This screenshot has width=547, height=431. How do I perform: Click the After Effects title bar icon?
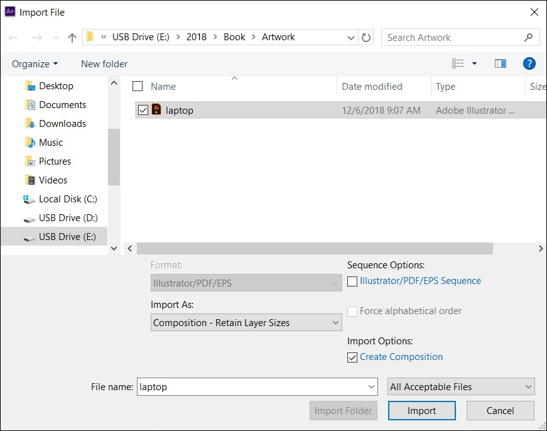tap(10, 11)
